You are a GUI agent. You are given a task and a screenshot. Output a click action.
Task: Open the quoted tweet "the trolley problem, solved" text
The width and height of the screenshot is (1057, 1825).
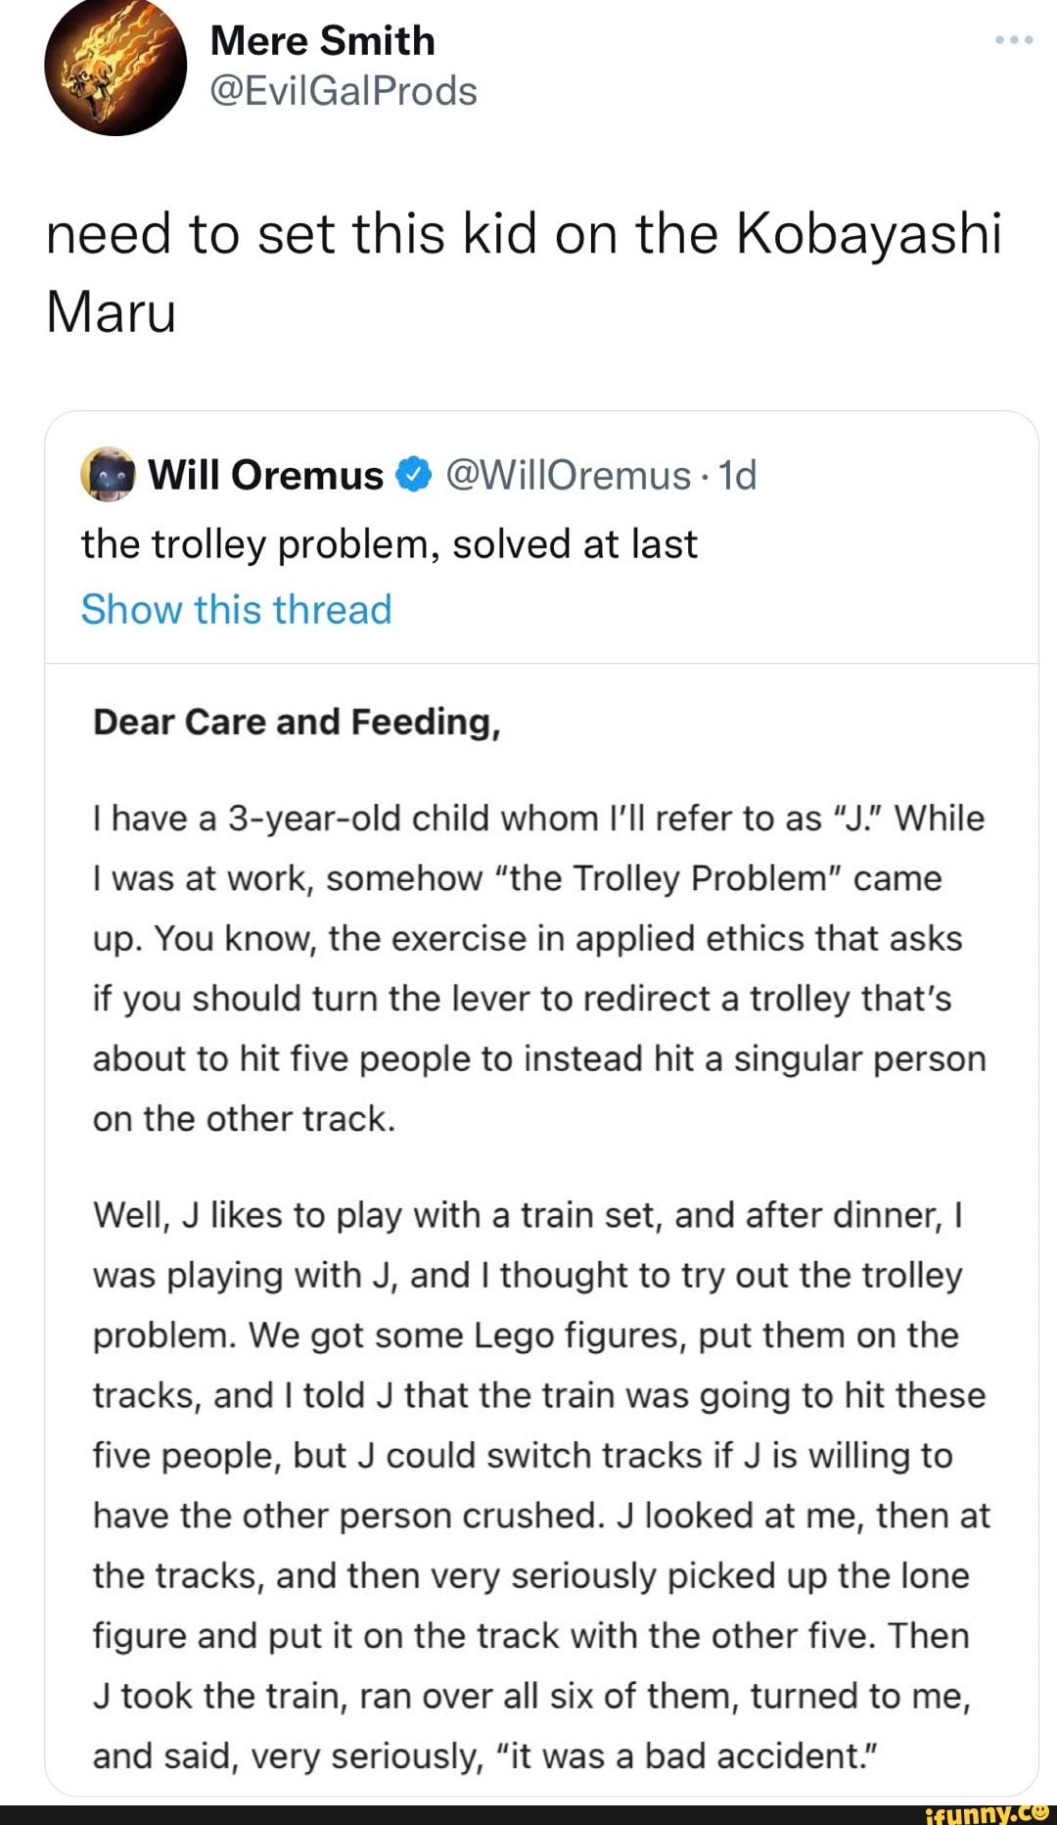click(x=389, y=544)
